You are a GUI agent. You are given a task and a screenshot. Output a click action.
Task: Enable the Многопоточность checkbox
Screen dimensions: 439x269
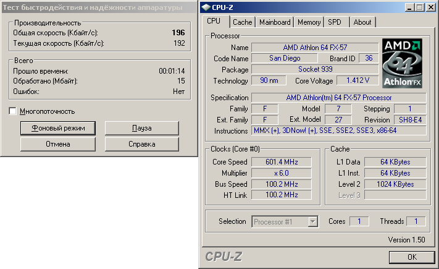pyautogui.click(x=12, y=111)
